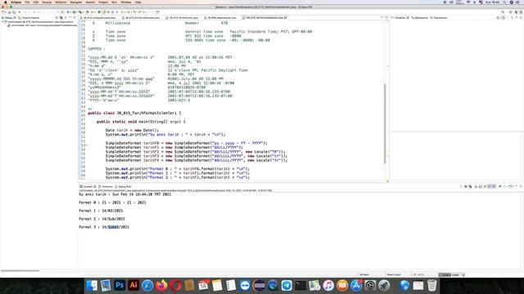Open Terminal from the dock

(x=300, y=285)
